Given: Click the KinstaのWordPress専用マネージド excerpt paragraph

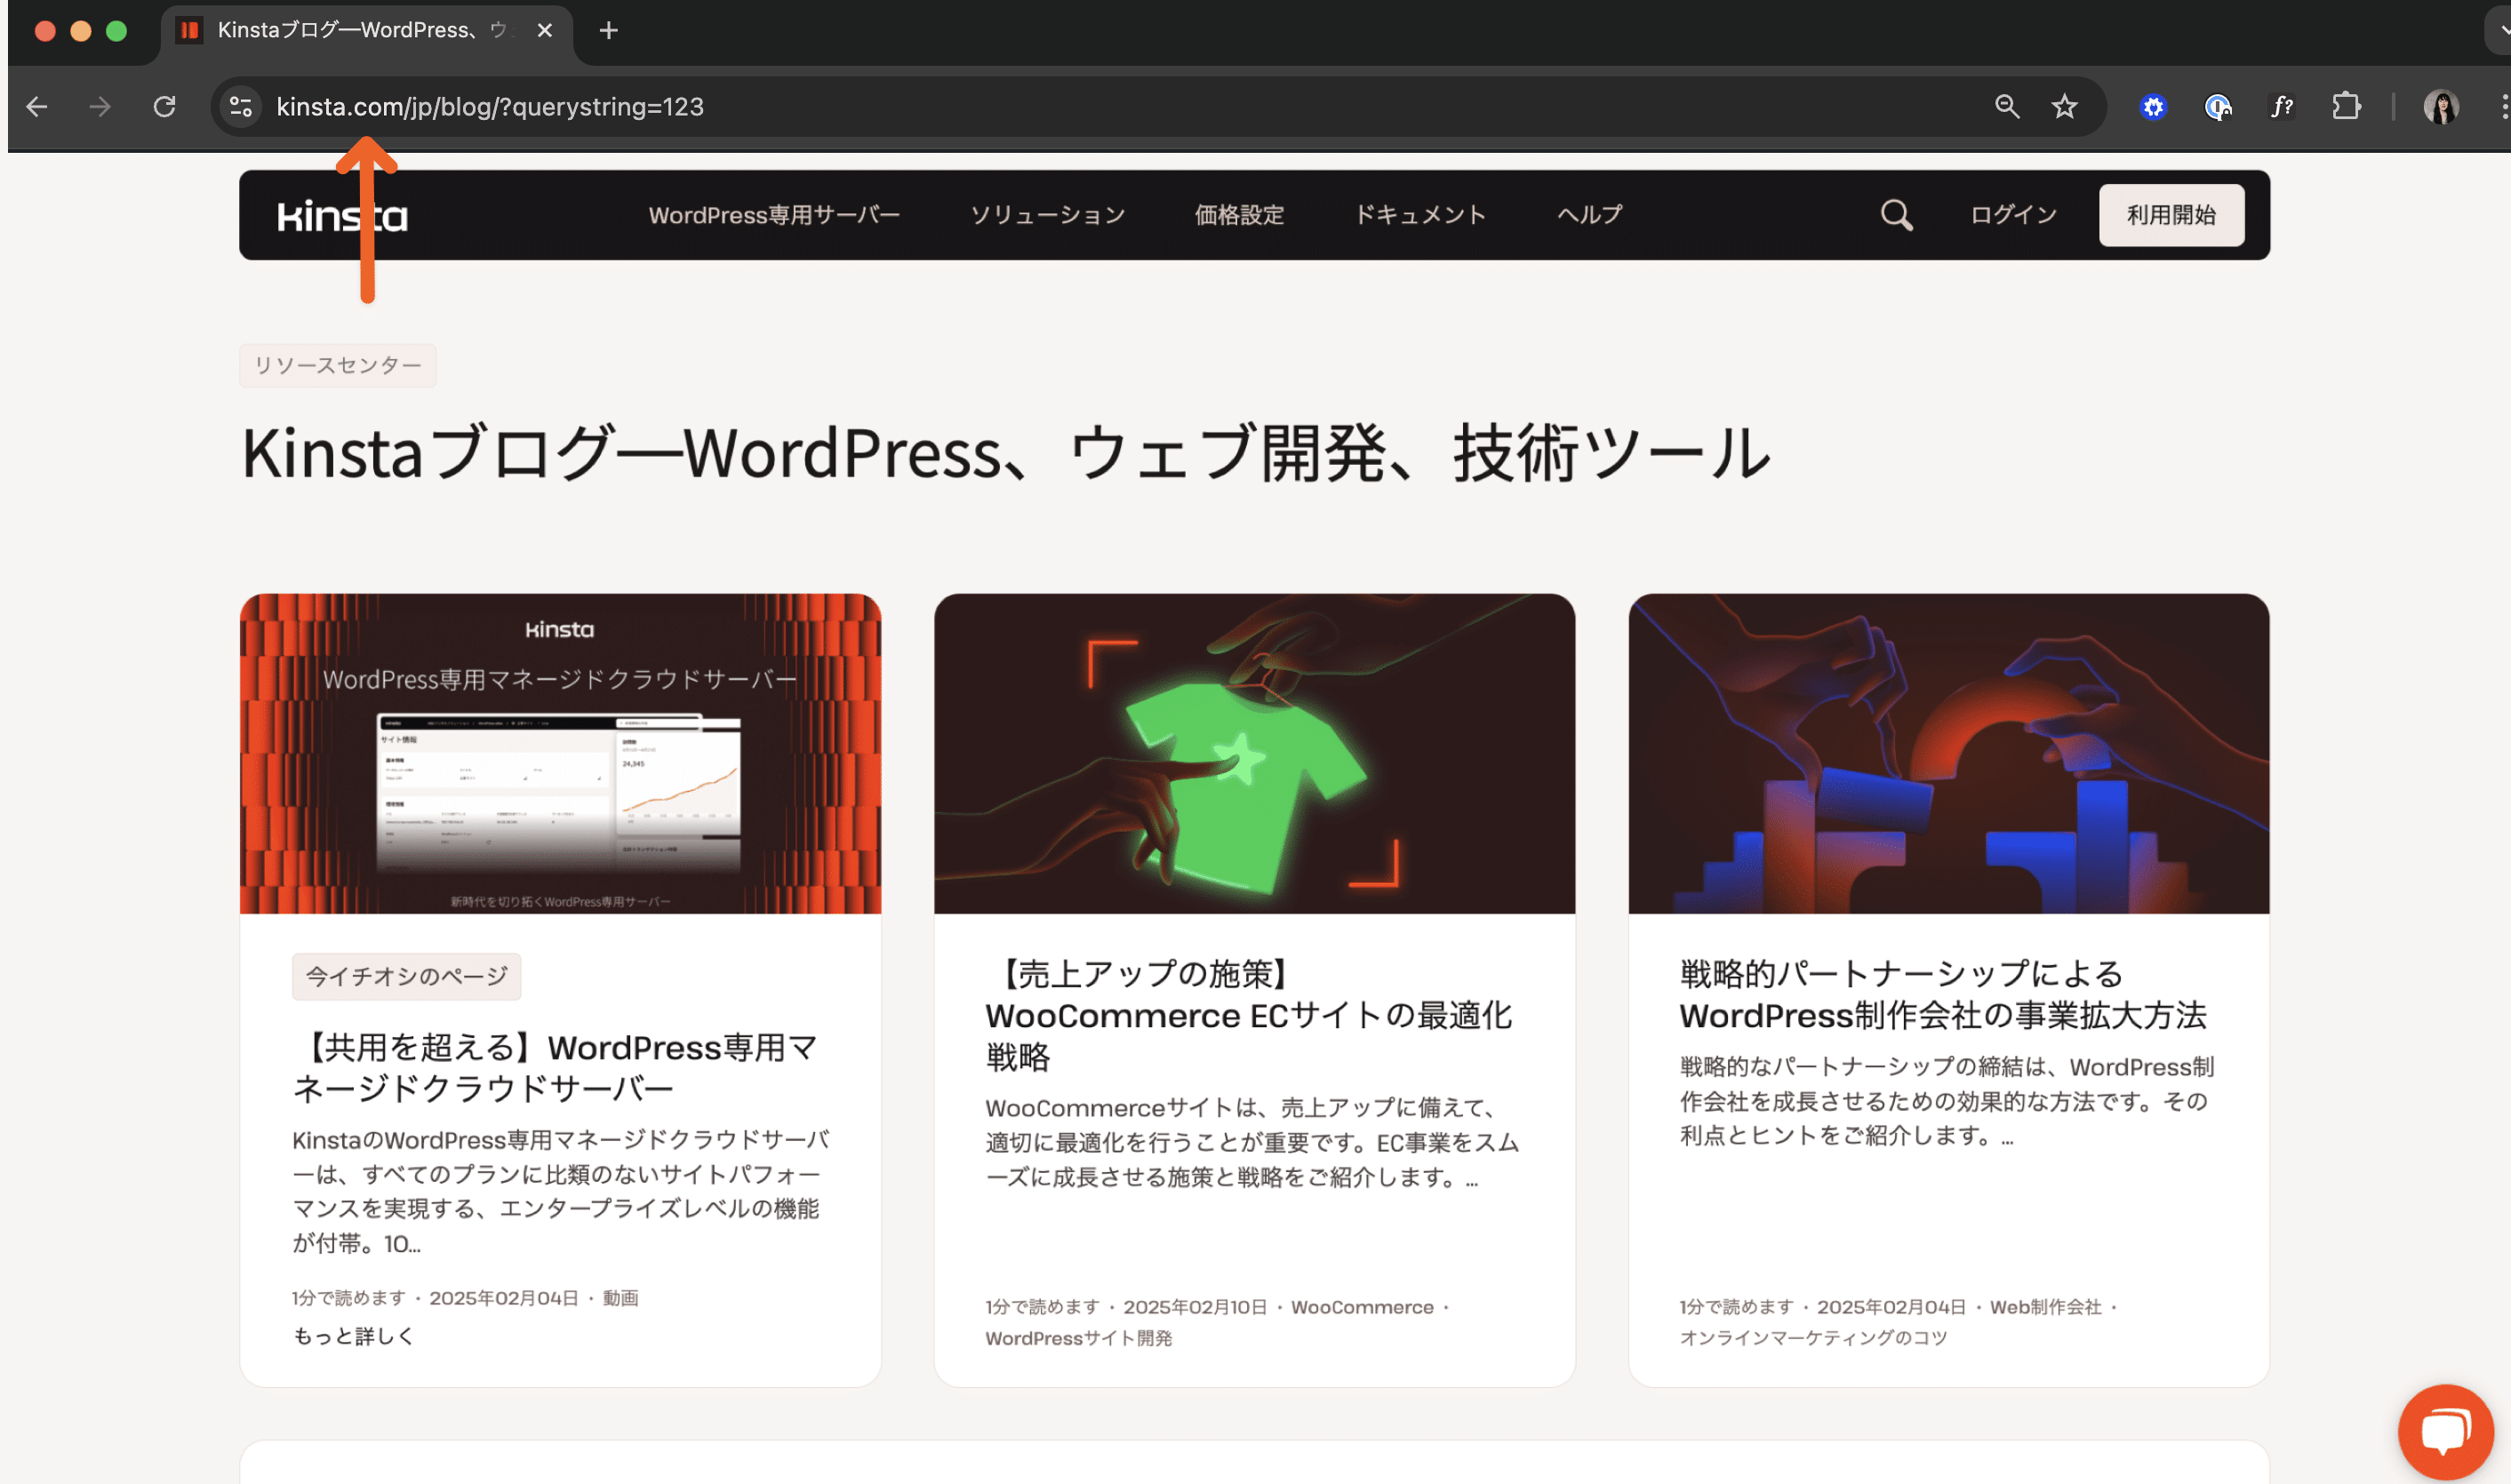Looking at the screenshot, I should (x=561, y=1191).
